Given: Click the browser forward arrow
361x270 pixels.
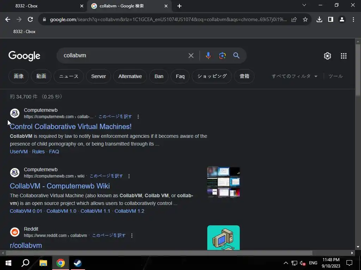Looking at the screenshot, I should tap(19, 20).
